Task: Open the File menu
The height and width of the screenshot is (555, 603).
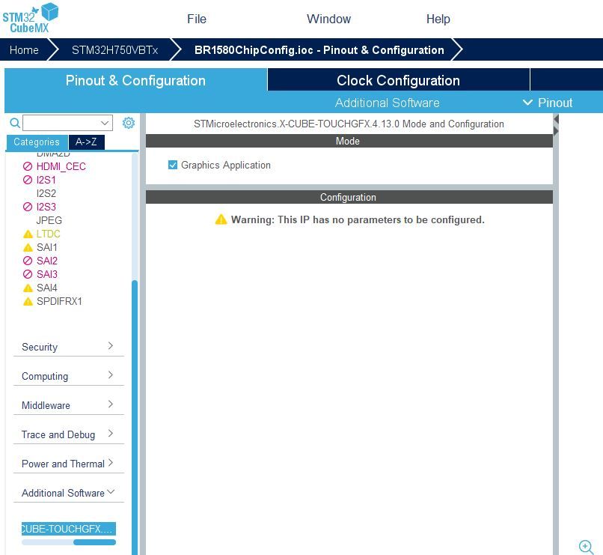Action: (x=197, y=19)
